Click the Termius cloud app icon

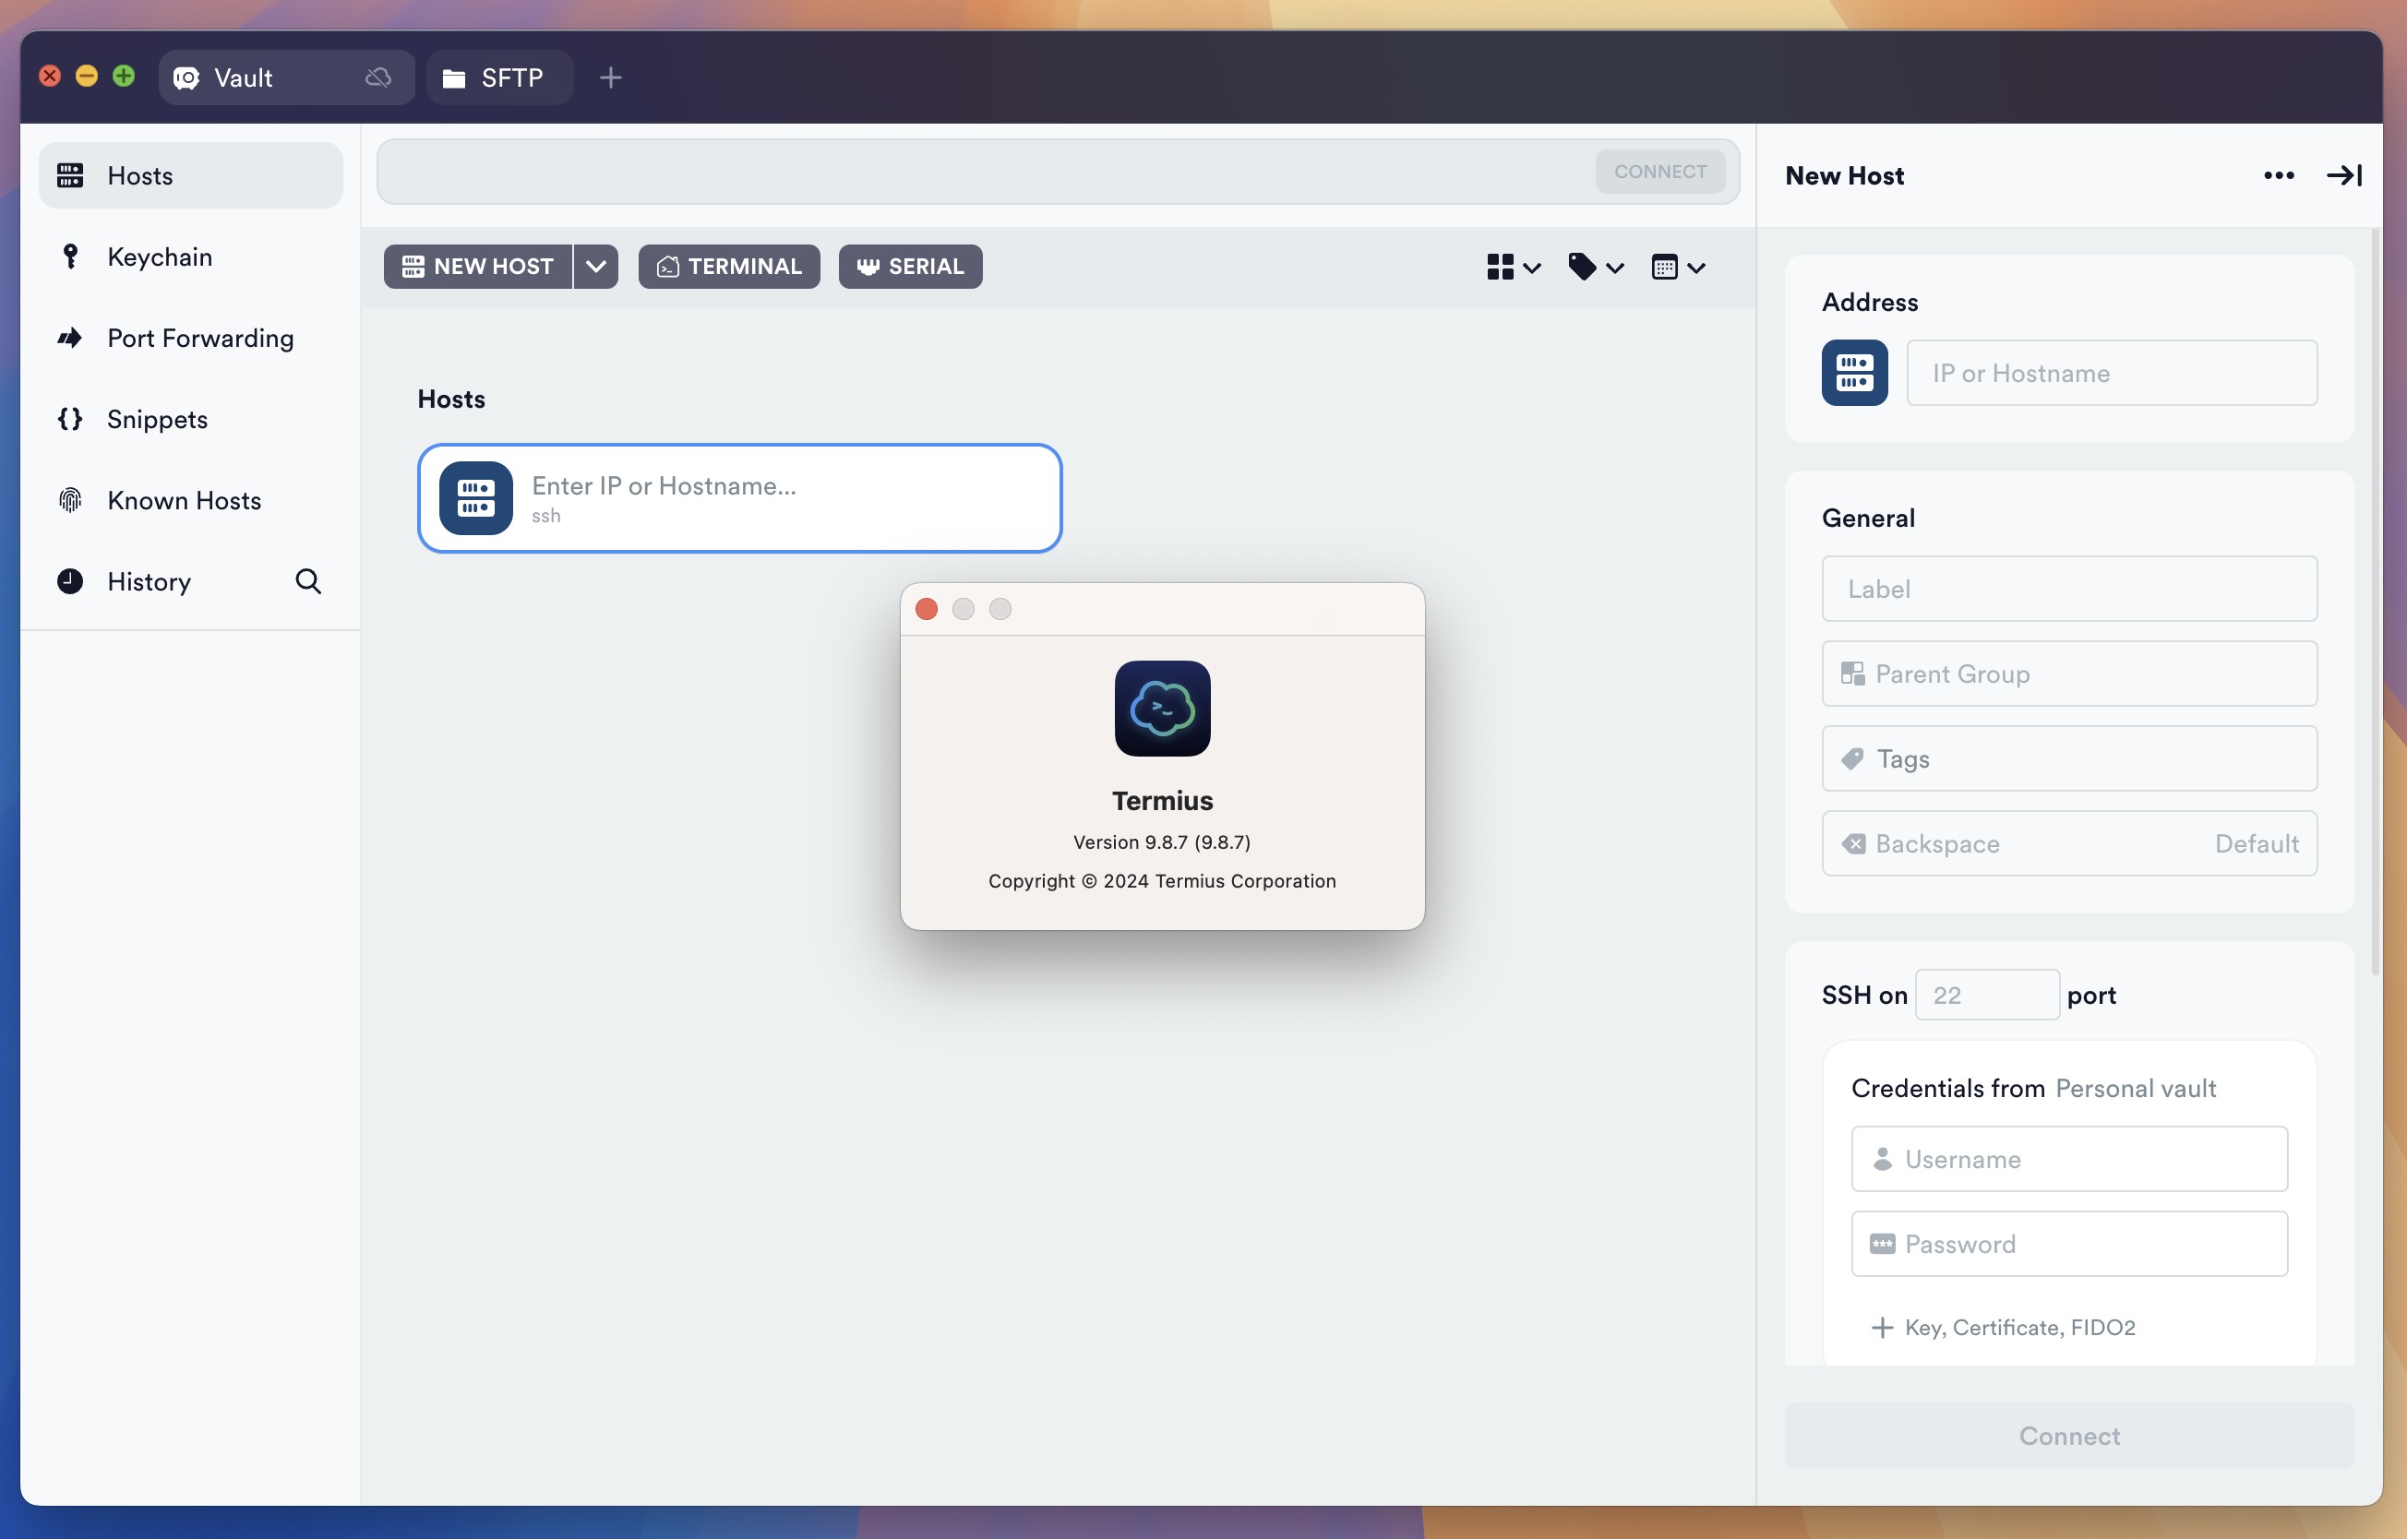(1162, 709)
